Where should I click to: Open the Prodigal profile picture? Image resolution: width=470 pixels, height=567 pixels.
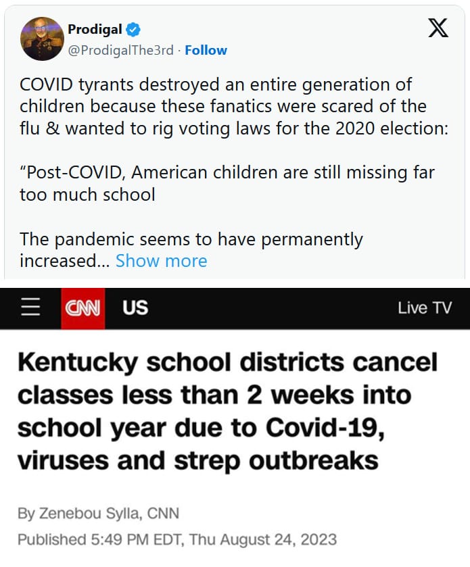pyautogui.click(x=43, y=39)
